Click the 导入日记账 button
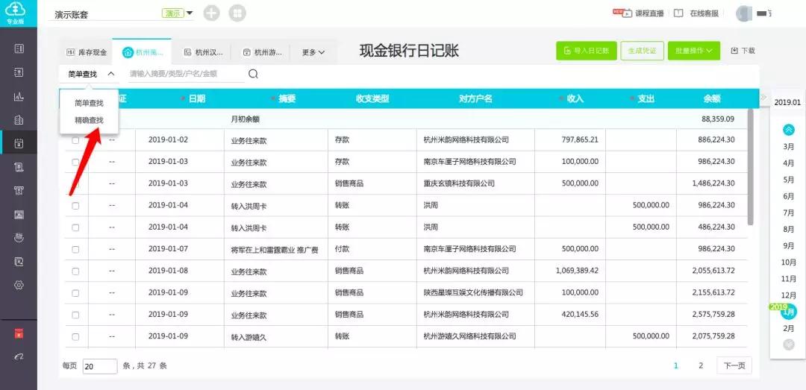Screen dimensions: 806x390 pos(586,51)
